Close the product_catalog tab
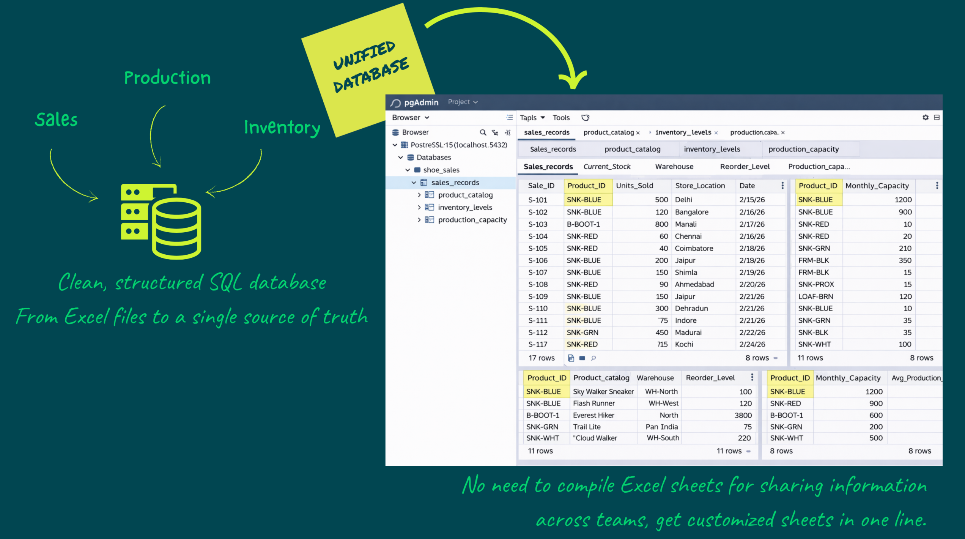 pyautogui.click(x=639, y=132)
